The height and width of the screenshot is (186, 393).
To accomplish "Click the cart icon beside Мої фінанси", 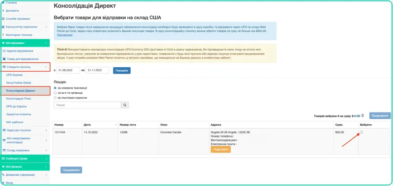I will (3, 167).
